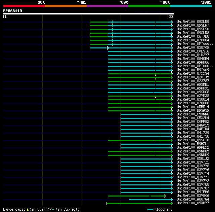Open hit UniRef100_Q9SLS0
The width and height of the screenshot is (215, 212).
193,29
